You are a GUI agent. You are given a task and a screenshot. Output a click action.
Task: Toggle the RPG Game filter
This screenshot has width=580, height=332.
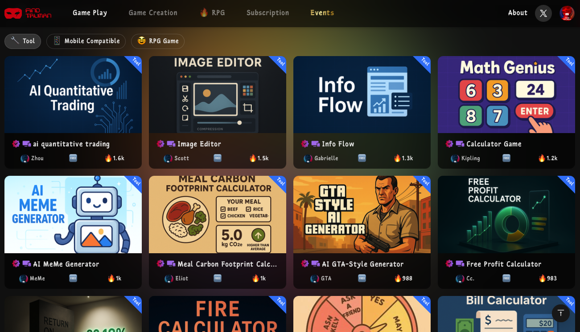pyautogui.click(x=158, y=41)
